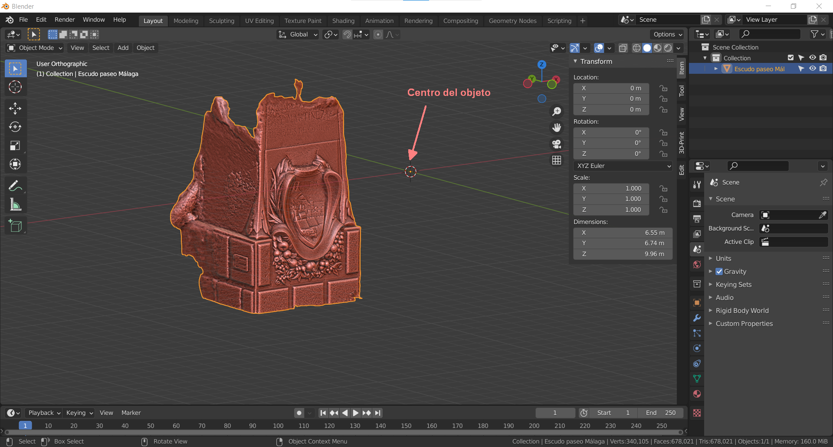This screenshot has width=833, height=447.
Task: Click the Z axis on the navigation gizmo
Action: [541, 65]
